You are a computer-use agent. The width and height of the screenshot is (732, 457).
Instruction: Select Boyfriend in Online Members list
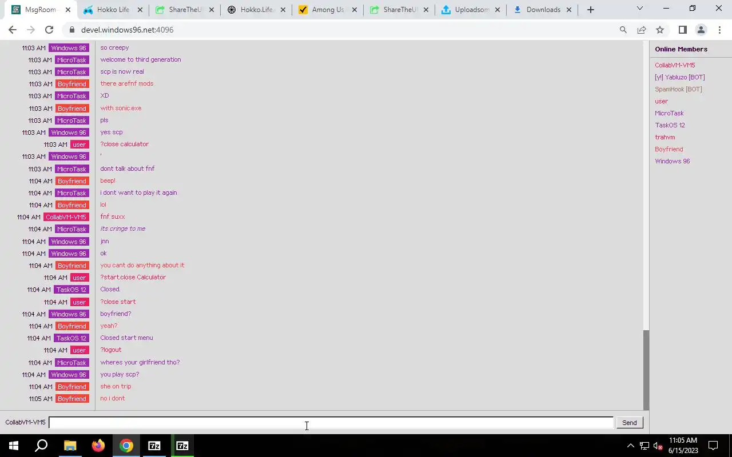coord(669,149)
